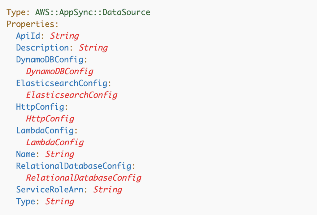This screenshot has height=215, width=317.
Task: Click the String type after ApiId
Action: (x=64, y=36)
